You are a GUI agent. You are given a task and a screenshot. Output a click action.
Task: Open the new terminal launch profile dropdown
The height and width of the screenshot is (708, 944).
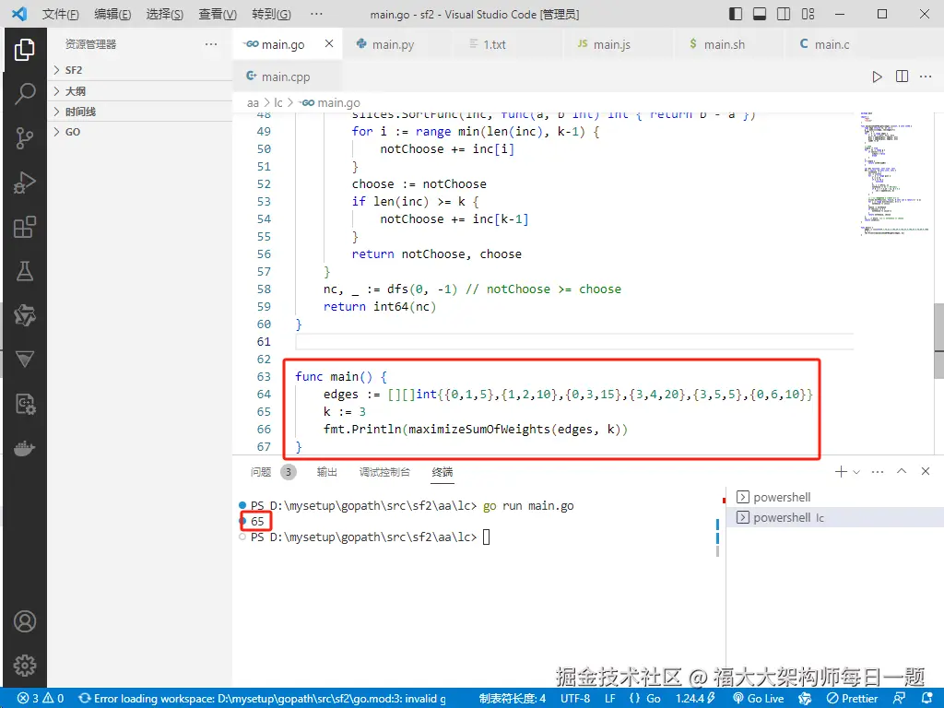[x=856, y=472]
